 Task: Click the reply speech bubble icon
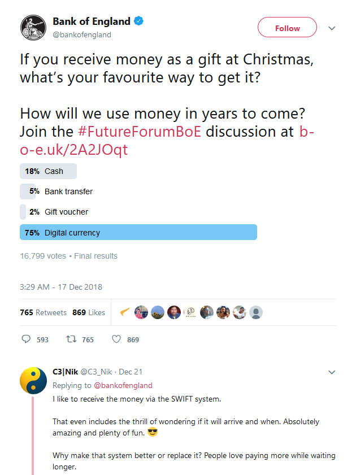click(x=26, y=339)
